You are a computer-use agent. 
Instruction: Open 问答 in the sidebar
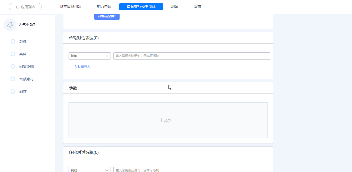(x=23, y=92)
